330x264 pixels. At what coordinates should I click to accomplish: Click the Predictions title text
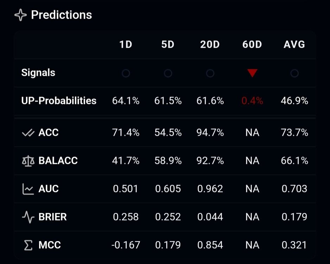point(62,15)
